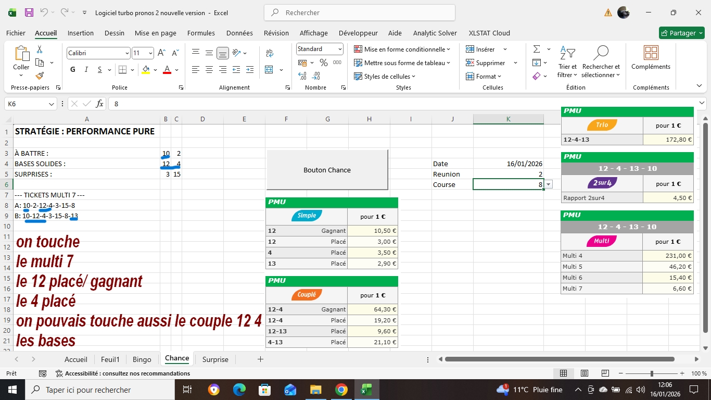Click the Format cells button
Screen dimensions: 711x400
(x=484, y=76)
